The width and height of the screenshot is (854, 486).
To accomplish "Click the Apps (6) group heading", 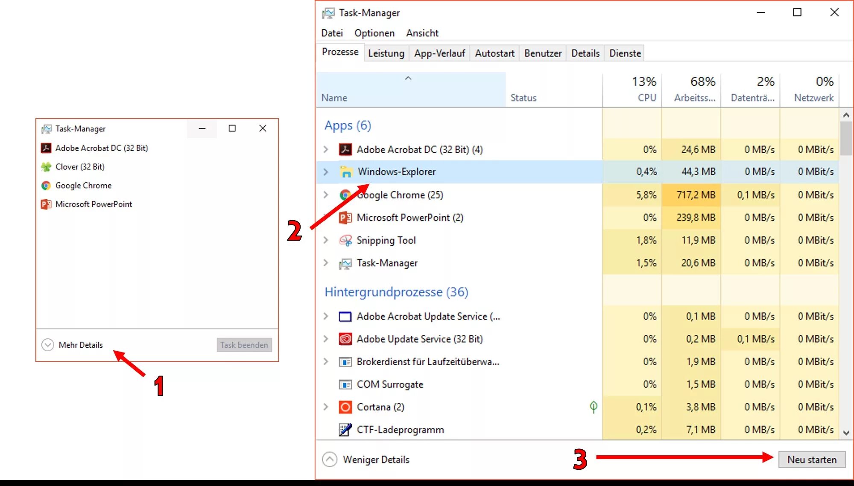I will tap(348, 125).
